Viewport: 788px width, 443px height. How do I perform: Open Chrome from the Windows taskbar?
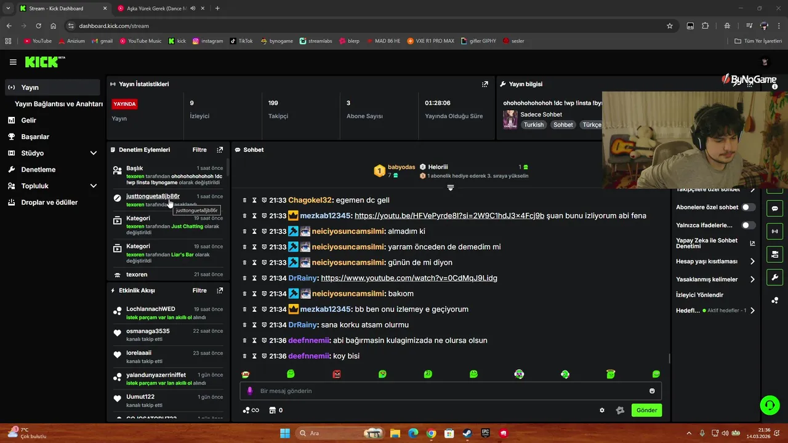coord(431,433)
